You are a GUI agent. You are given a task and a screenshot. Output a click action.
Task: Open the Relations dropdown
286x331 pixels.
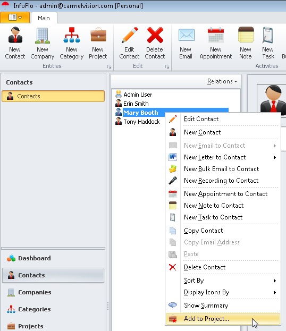click(x=222, y=81)
